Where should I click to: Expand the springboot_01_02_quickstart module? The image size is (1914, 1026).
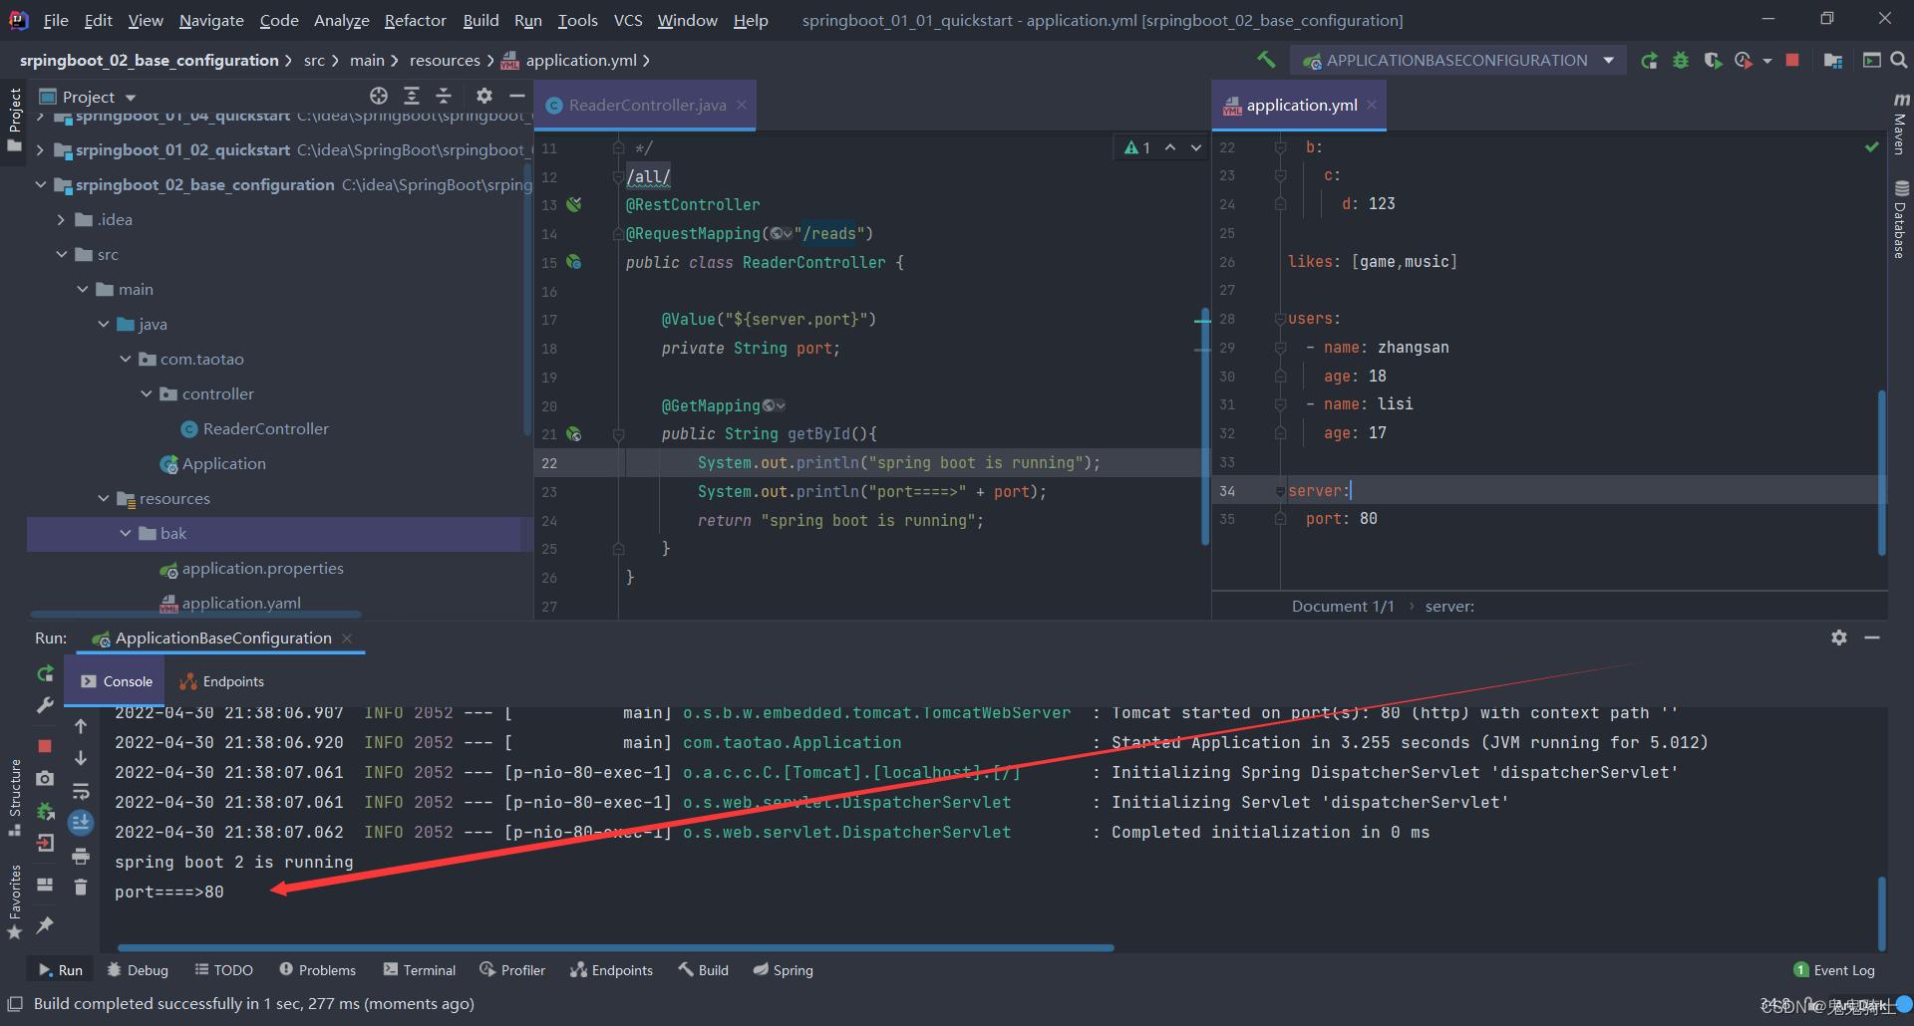40,150
